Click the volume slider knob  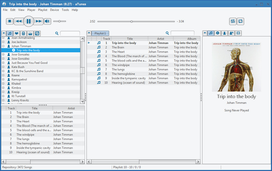(x=59, y=21)
